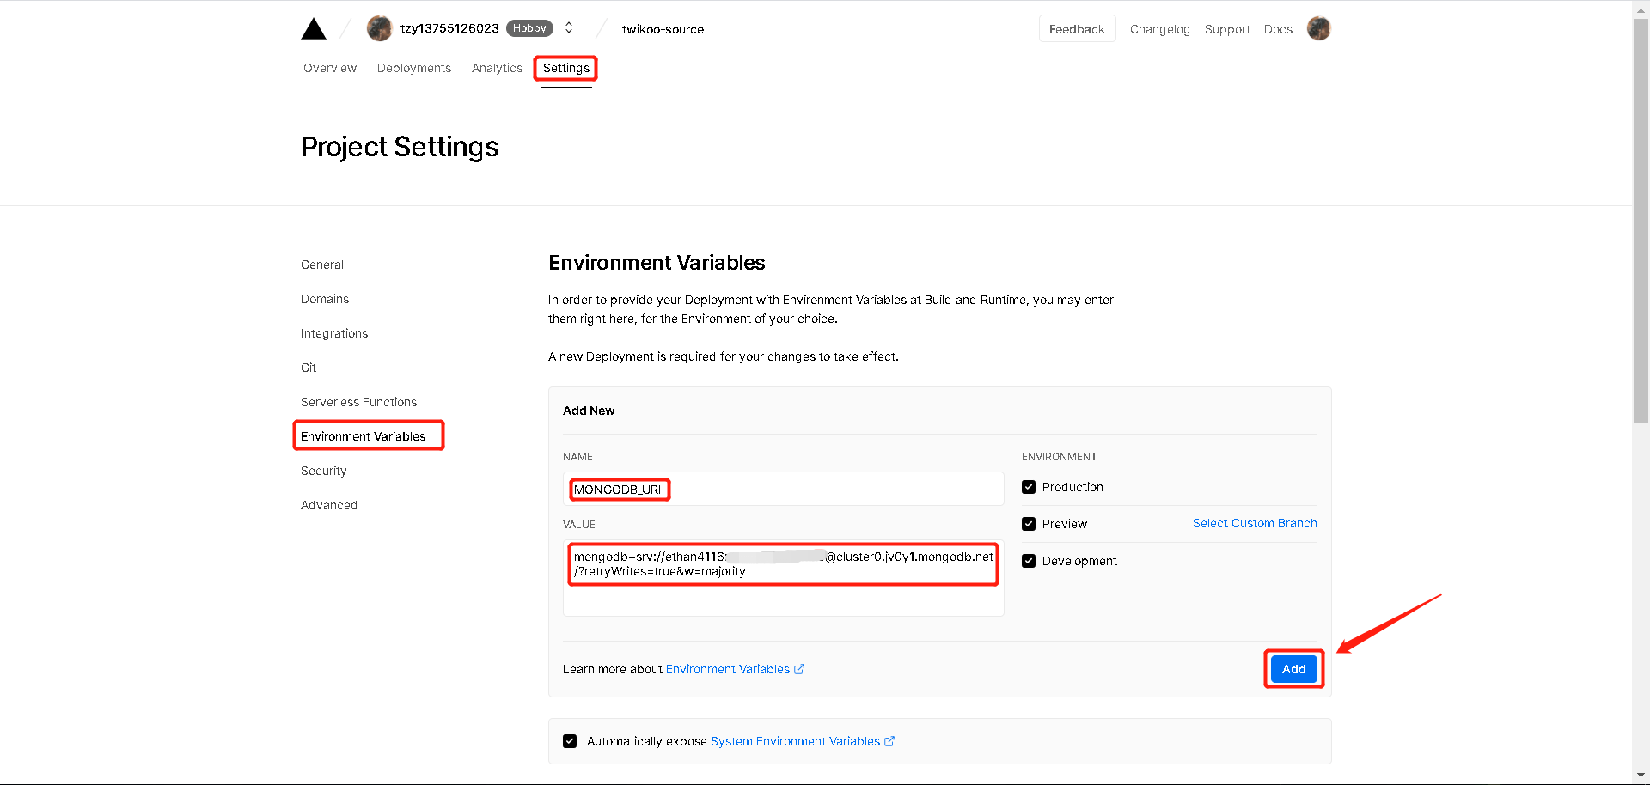Open the Analytics tab
This screenshot has height=785, width=1650.
497,68
